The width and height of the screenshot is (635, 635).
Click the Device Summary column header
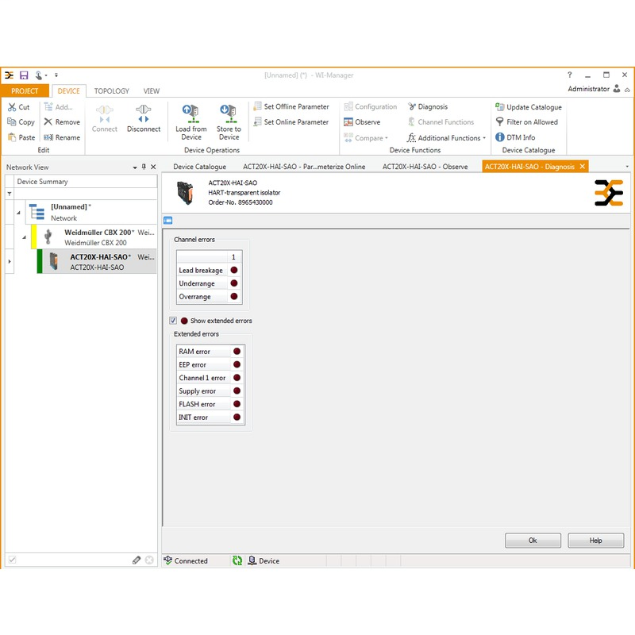tap(86, 182)
